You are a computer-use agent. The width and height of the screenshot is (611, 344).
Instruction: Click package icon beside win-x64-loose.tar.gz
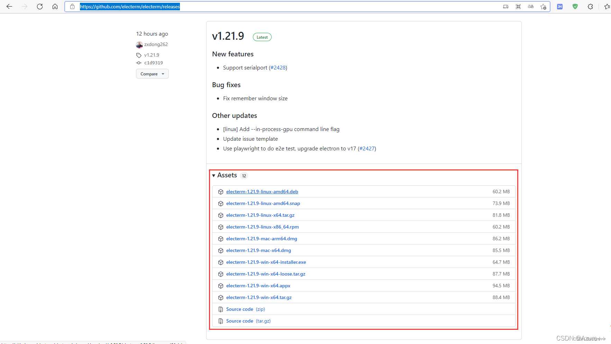click(x=221, y=274)
